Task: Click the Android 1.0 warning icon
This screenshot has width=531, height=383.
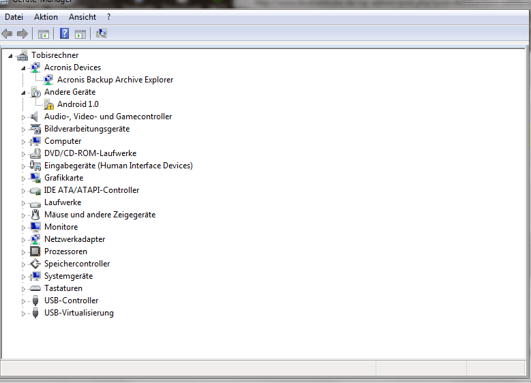Action: tap(48, 104)
